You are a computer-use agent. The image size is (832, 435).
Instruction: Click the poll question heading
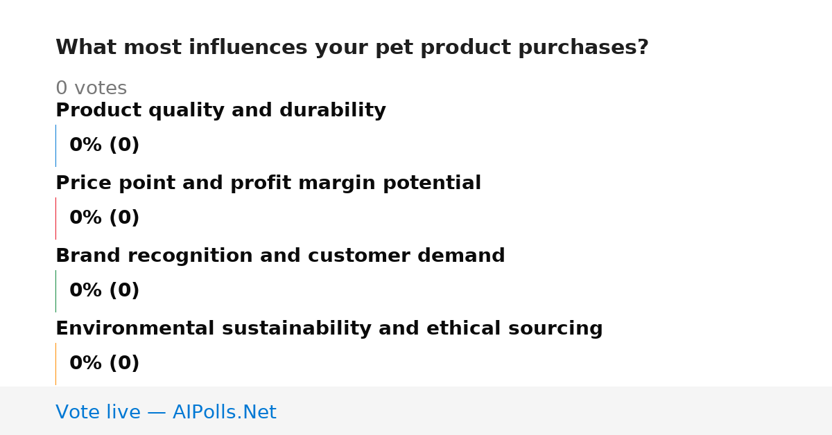coord(352,48)
